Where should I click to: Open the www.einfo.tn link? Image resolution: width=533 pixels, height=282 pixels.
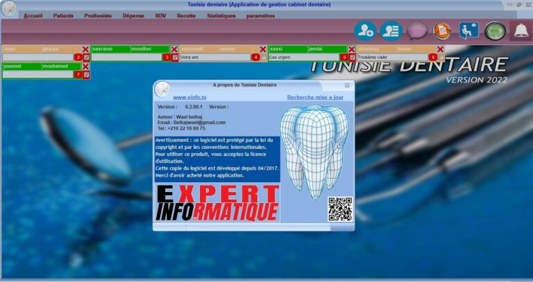pyautogui.click(x=189, y=98)
